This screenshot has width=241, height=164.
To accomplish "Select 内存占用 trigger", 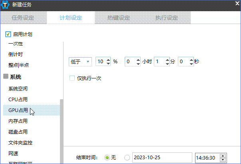I will [x=18, y=121].
